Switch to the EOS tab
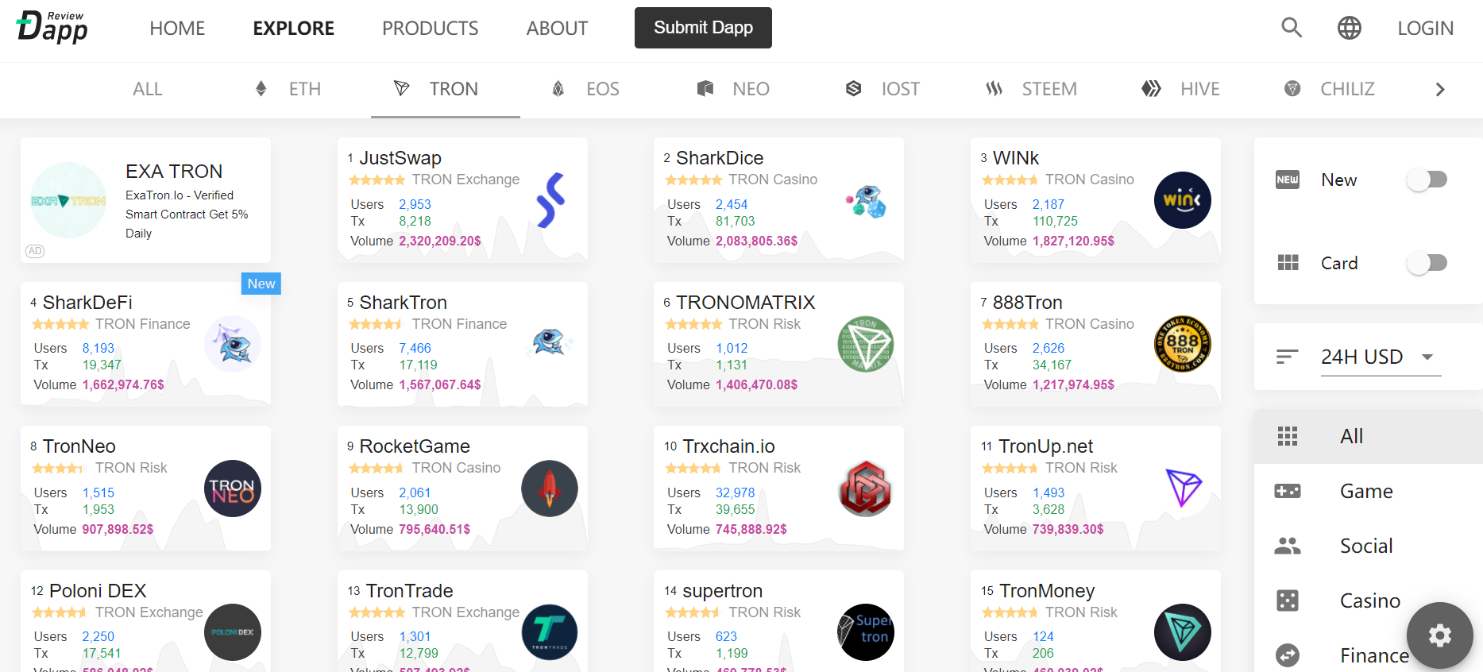Viewport: 1483px width, 672px height. [x=585, y=89]
